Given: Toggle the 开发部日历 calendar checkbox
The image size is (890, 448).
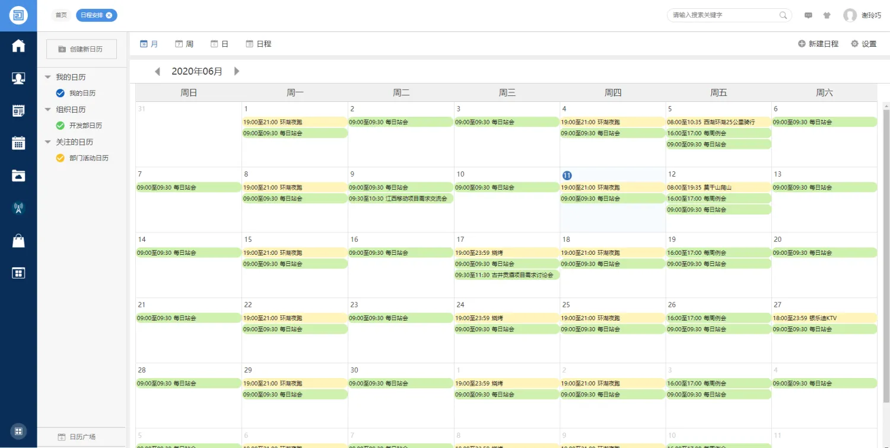Looking at the screenshot, I should [60, 126].
